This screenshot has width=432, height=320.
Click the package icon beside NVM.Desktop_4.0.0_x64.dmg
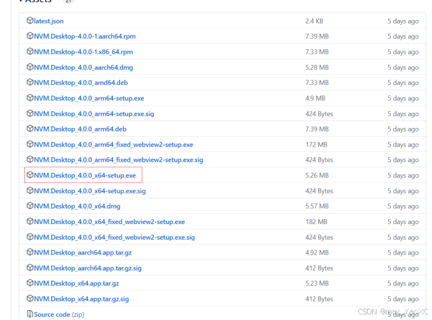(30, 206)
